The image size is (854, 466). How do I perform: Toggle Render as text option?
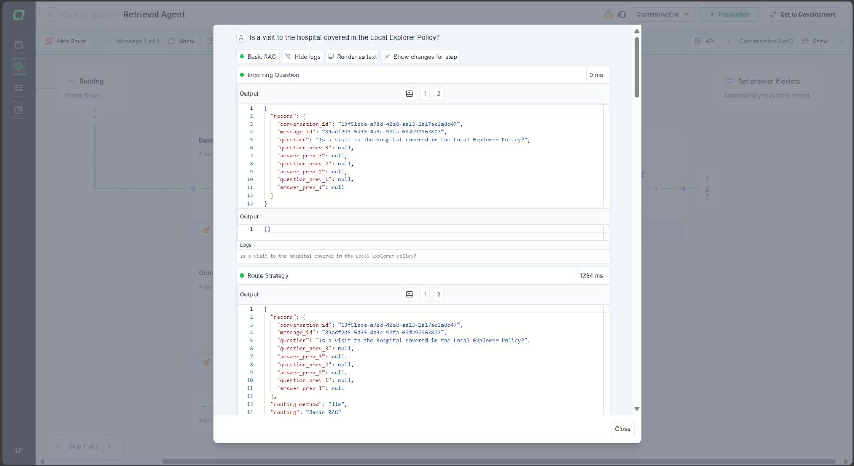pyautogui.click(x=352, y=57)
